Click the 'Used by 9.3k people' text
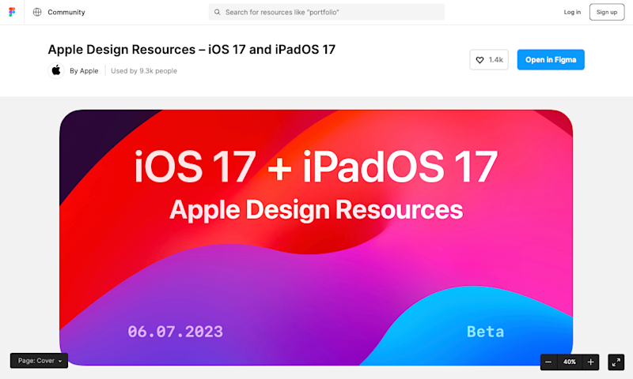Screen dimensions: 633x379 [144, 71]
